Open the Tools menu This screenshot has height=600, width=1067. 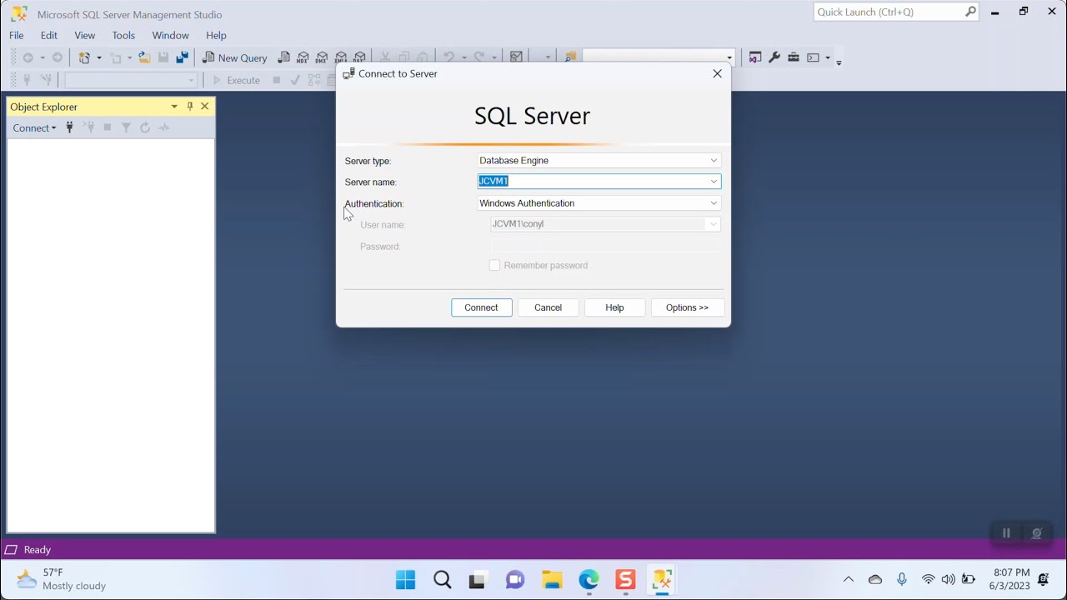[x=123, y=36]
